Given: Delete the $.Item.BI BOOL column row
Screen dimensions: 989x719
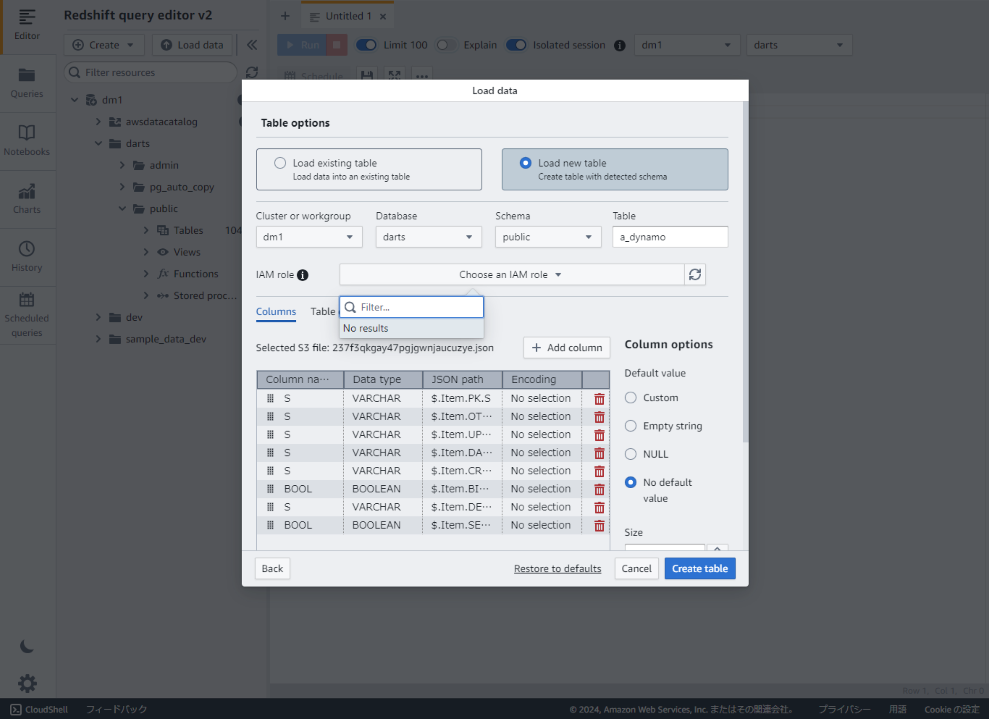Looking at the screenshot, I should [x=599, y=489].
